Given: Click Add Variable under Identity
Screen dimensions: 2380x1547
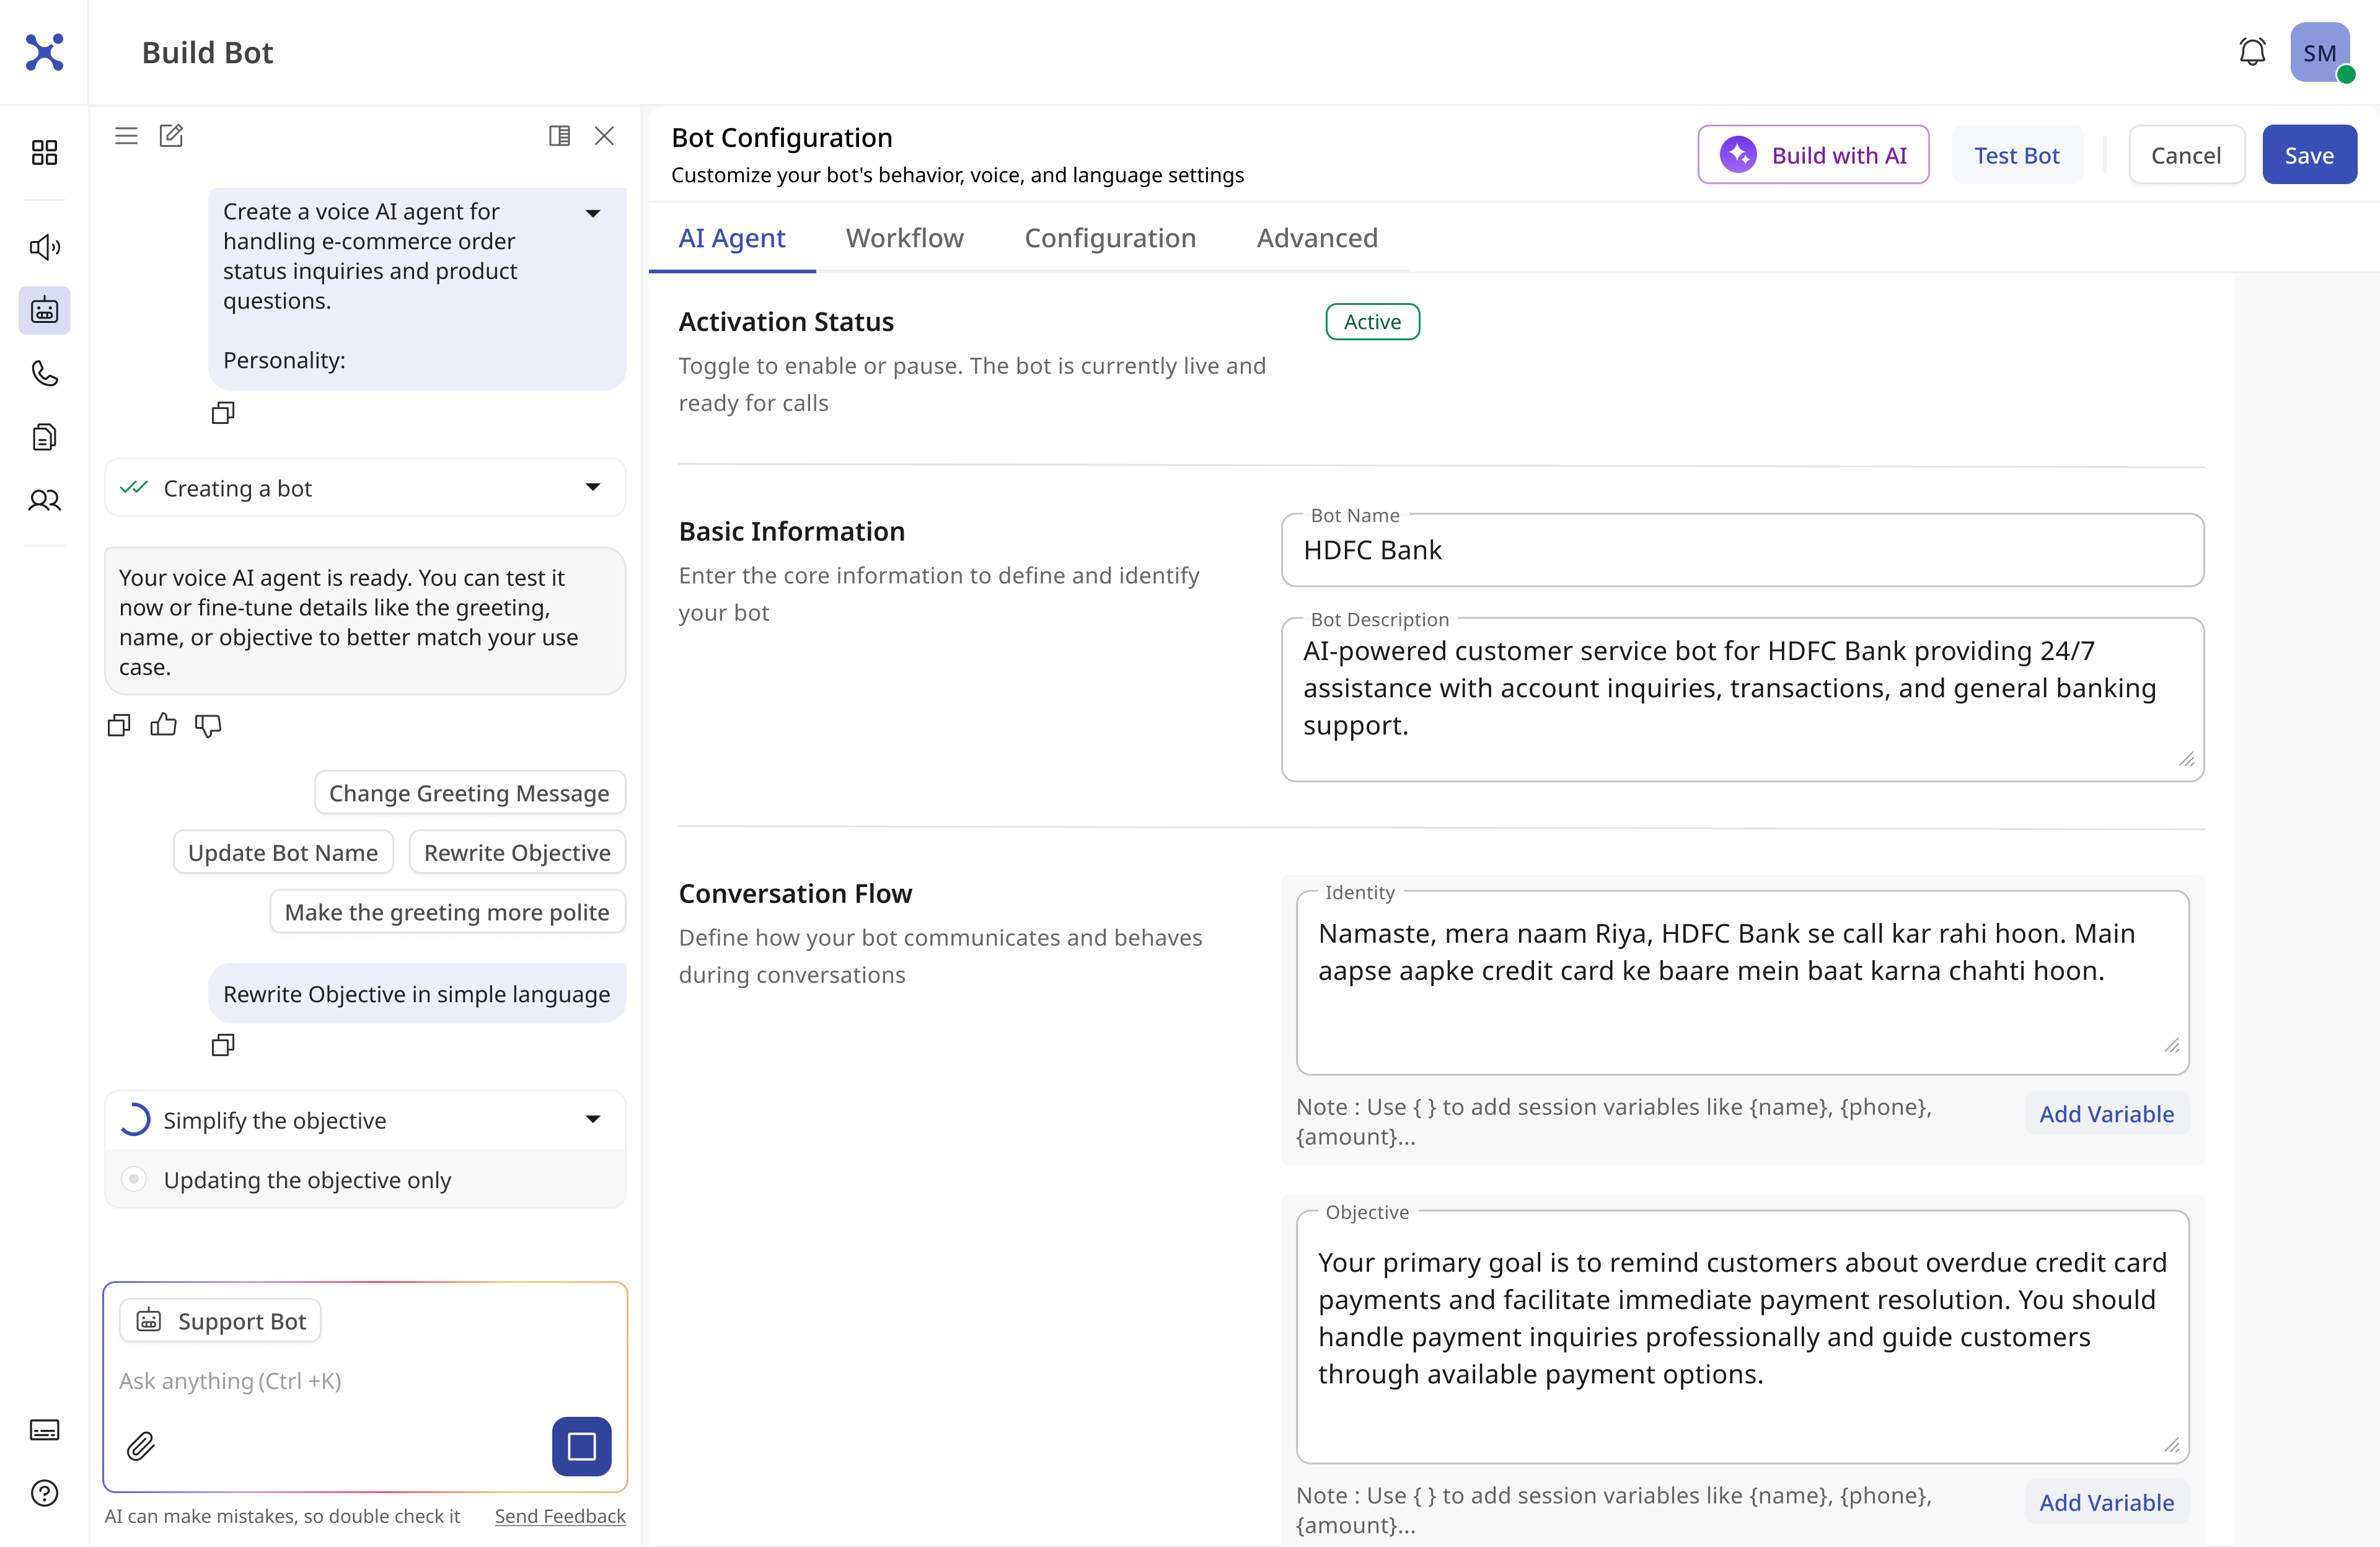Looking at the screenshot, I should [2106, 1114].
